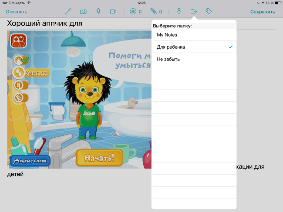Tap the orange parents icon in image

[18, 41]
